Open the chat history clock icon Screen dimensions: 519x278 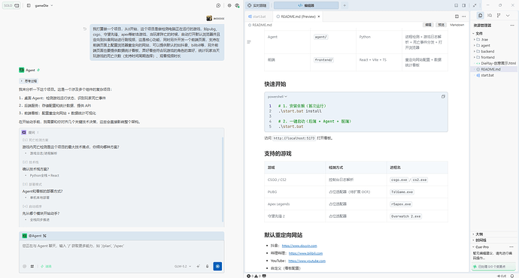coord(218,5)
